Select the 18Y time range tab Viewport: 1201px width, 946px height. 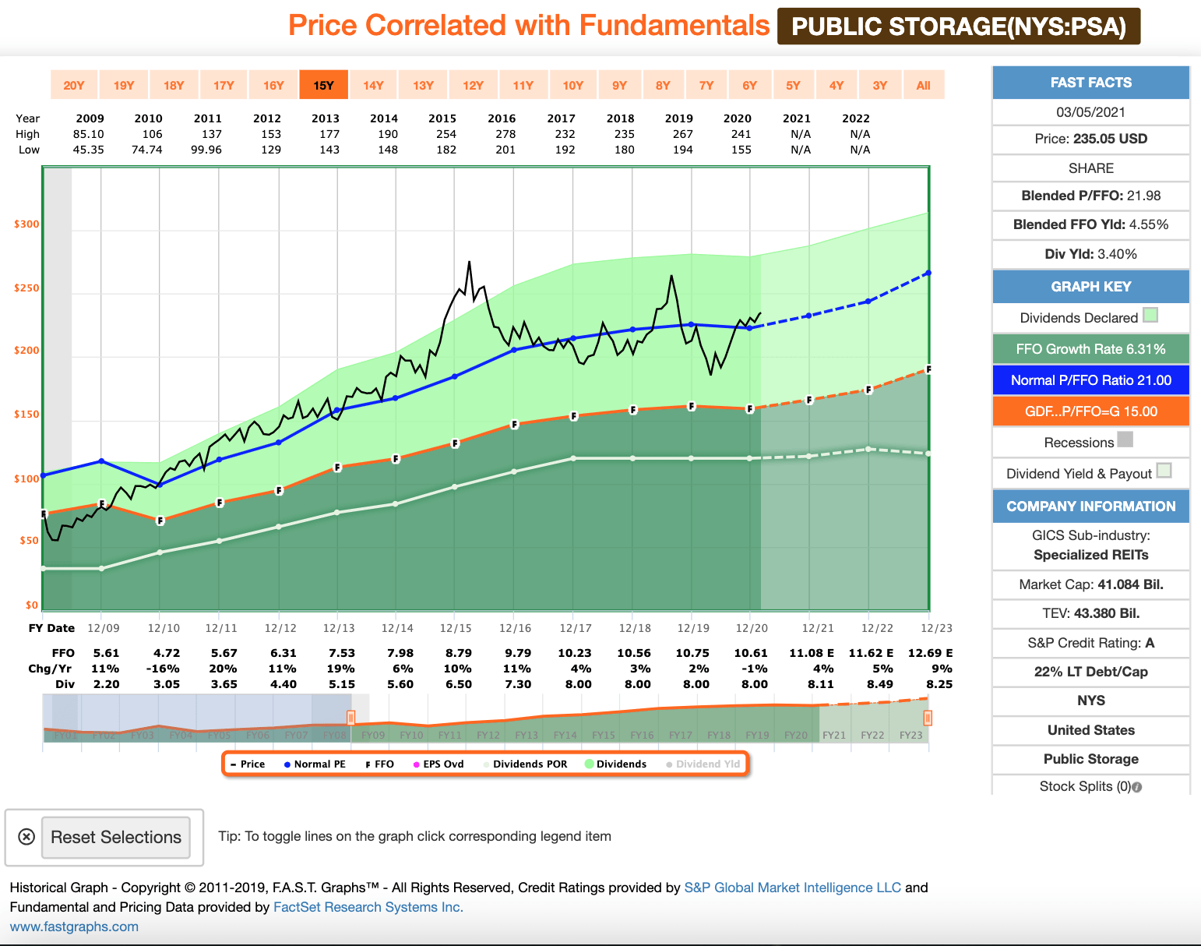(x=174, y=85)
